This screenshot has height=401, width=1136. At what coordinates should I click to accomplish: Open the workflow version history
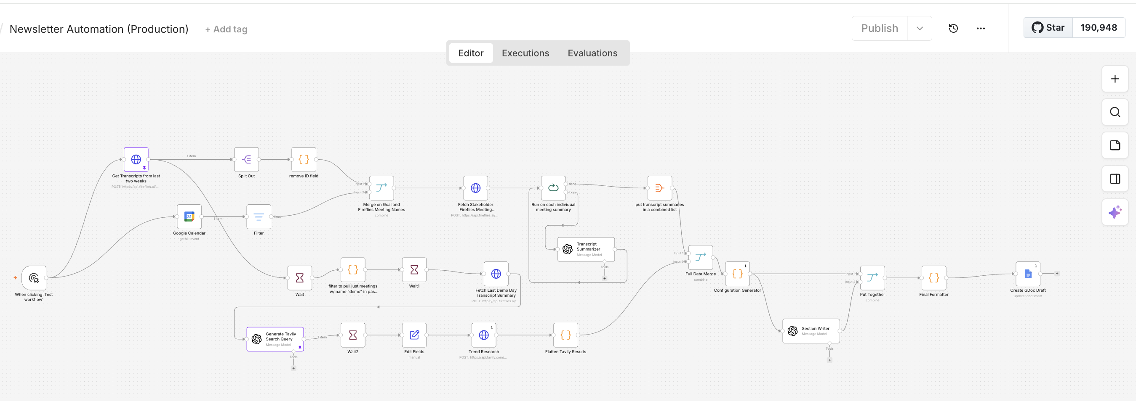(953, 29)
